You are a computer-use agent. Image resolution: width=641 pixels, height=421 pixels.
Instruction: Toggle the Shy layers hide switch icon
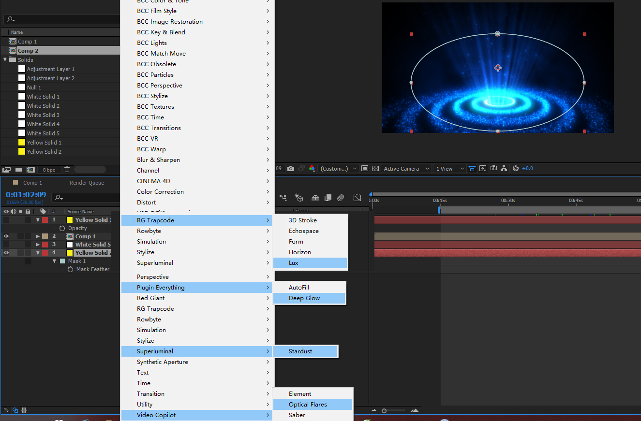315,198
